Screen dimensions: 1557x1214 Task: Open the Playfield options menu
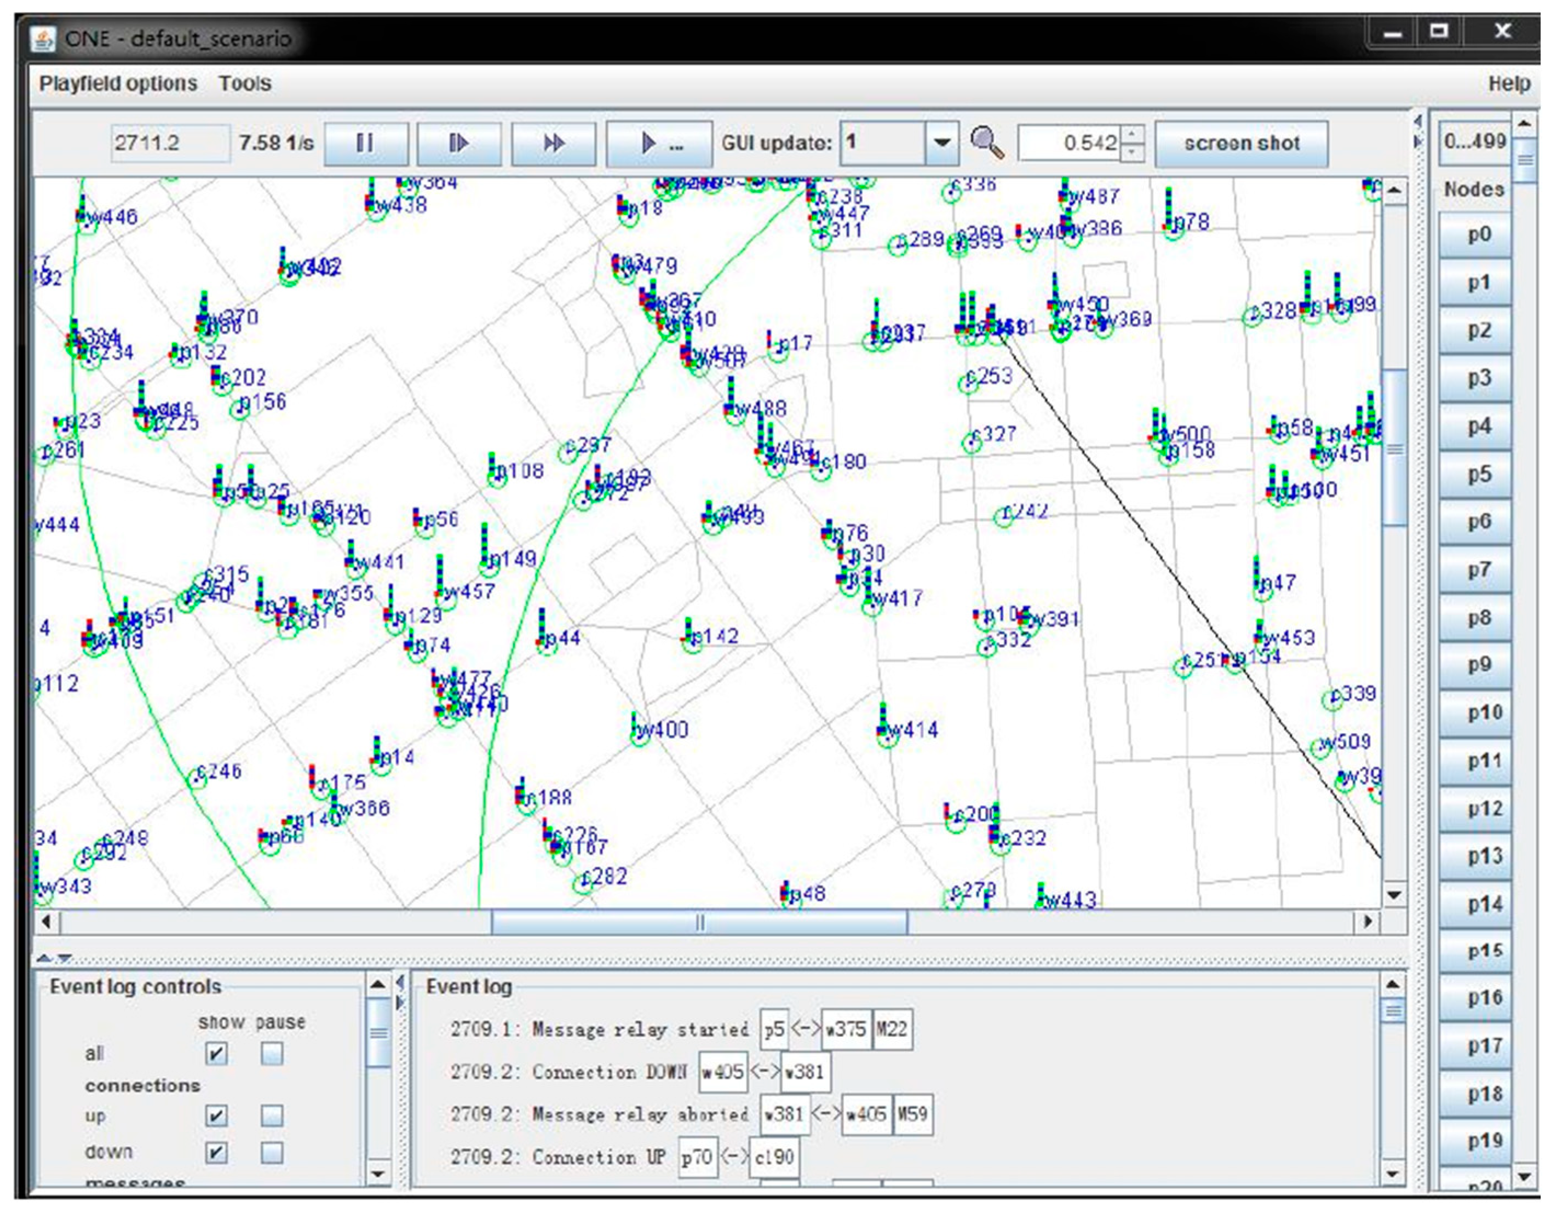pyautogui.click(x=118, y=83)
